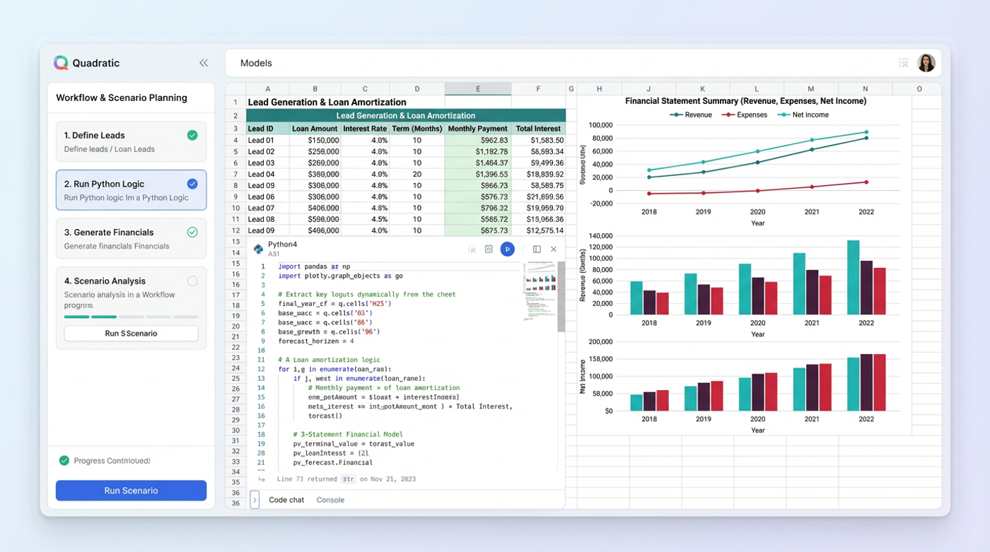Image resolution: width=990 pixels, height=552 pixels.
Task: Click the Models file title
Action: pyautogui.click(x=256, y=63)
